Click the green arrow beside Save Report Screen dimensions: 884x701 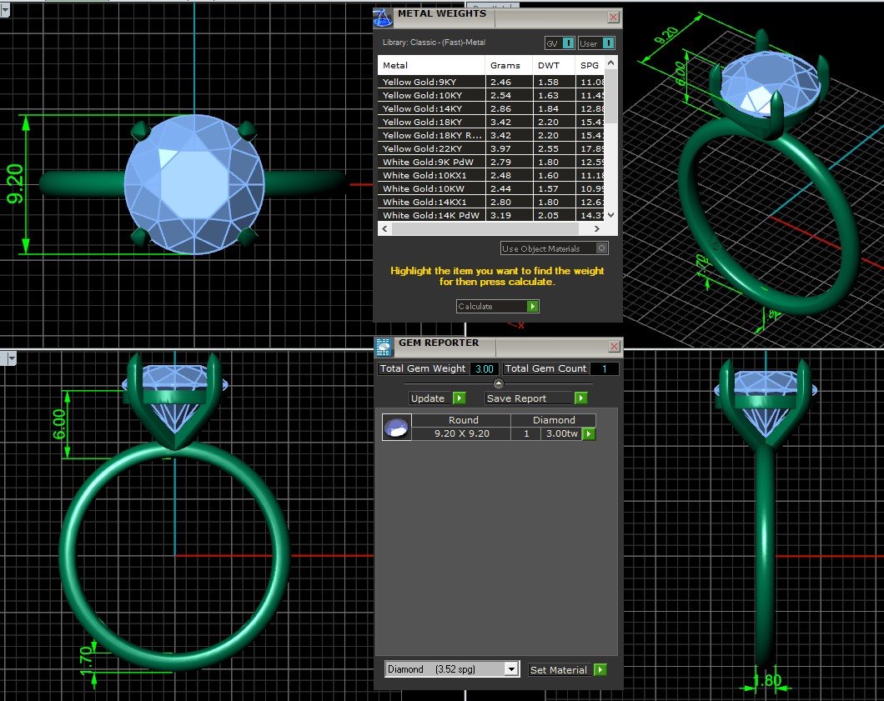pyautogui.click(x=580, y=398)
